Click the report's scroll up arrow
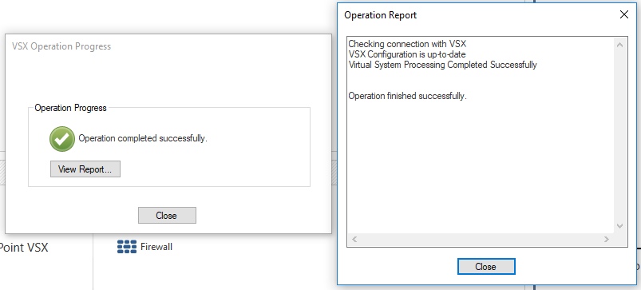The image size is (641, 290). [619, 45]
